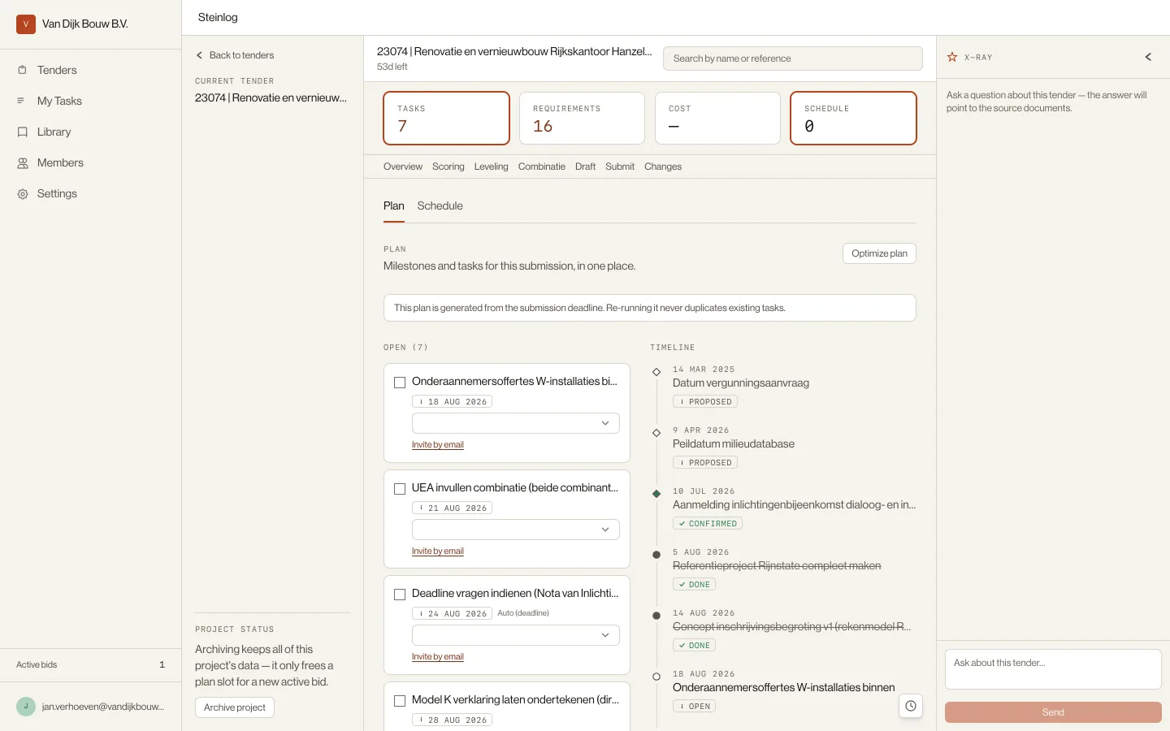Screen dimensions: 1170x731
Task: Click Invite by email under Deadline vragen
Action: point(438,657)
